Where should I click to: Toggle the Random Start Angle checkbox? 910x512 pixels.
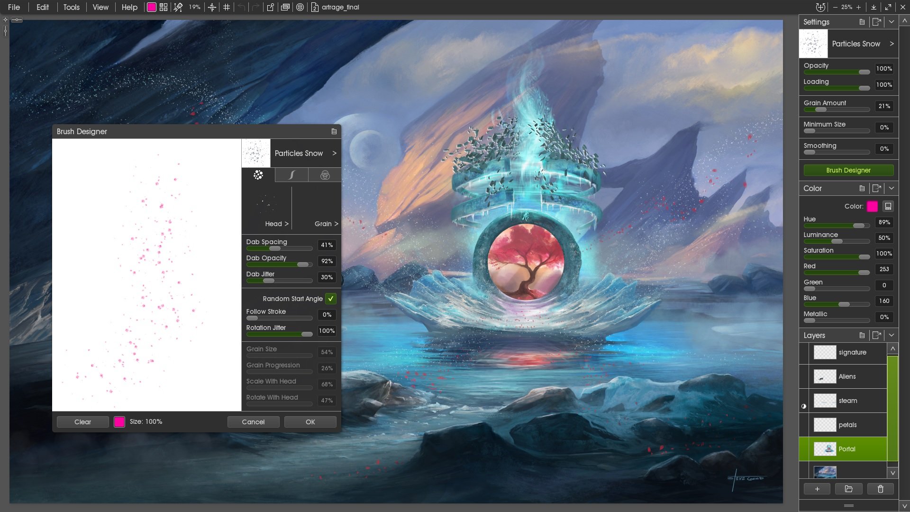(x=331, y=298)
